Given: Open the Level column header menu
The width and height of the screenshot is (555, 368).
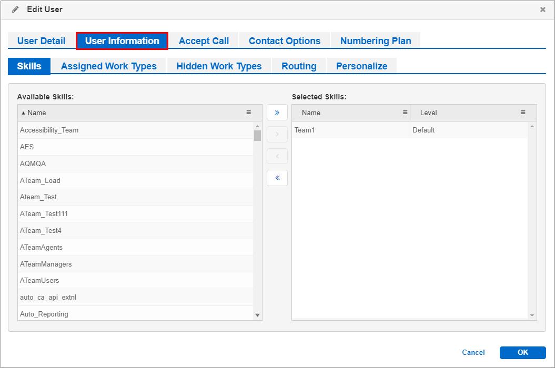Looking at the screenshot, I should coord(522,113).
